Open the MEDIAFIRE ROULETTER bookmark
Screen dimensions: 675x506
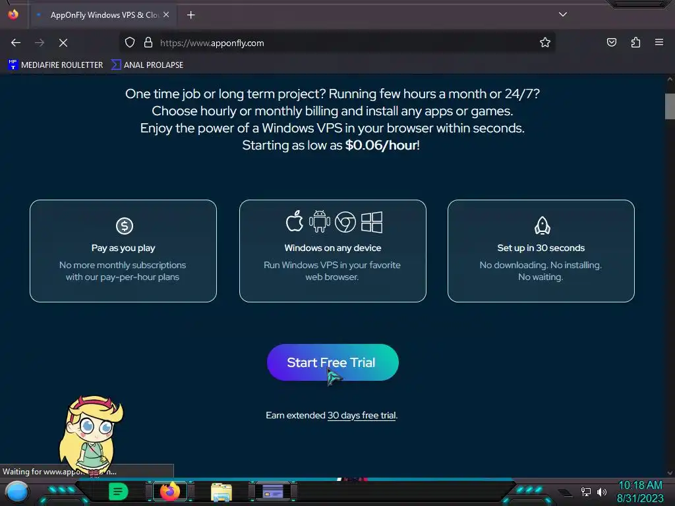tap(56, 65)
